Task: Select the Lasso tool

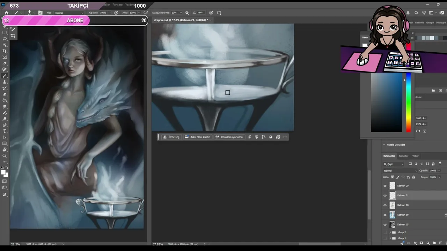Action: pyautogui.click(x=5, y=39)
